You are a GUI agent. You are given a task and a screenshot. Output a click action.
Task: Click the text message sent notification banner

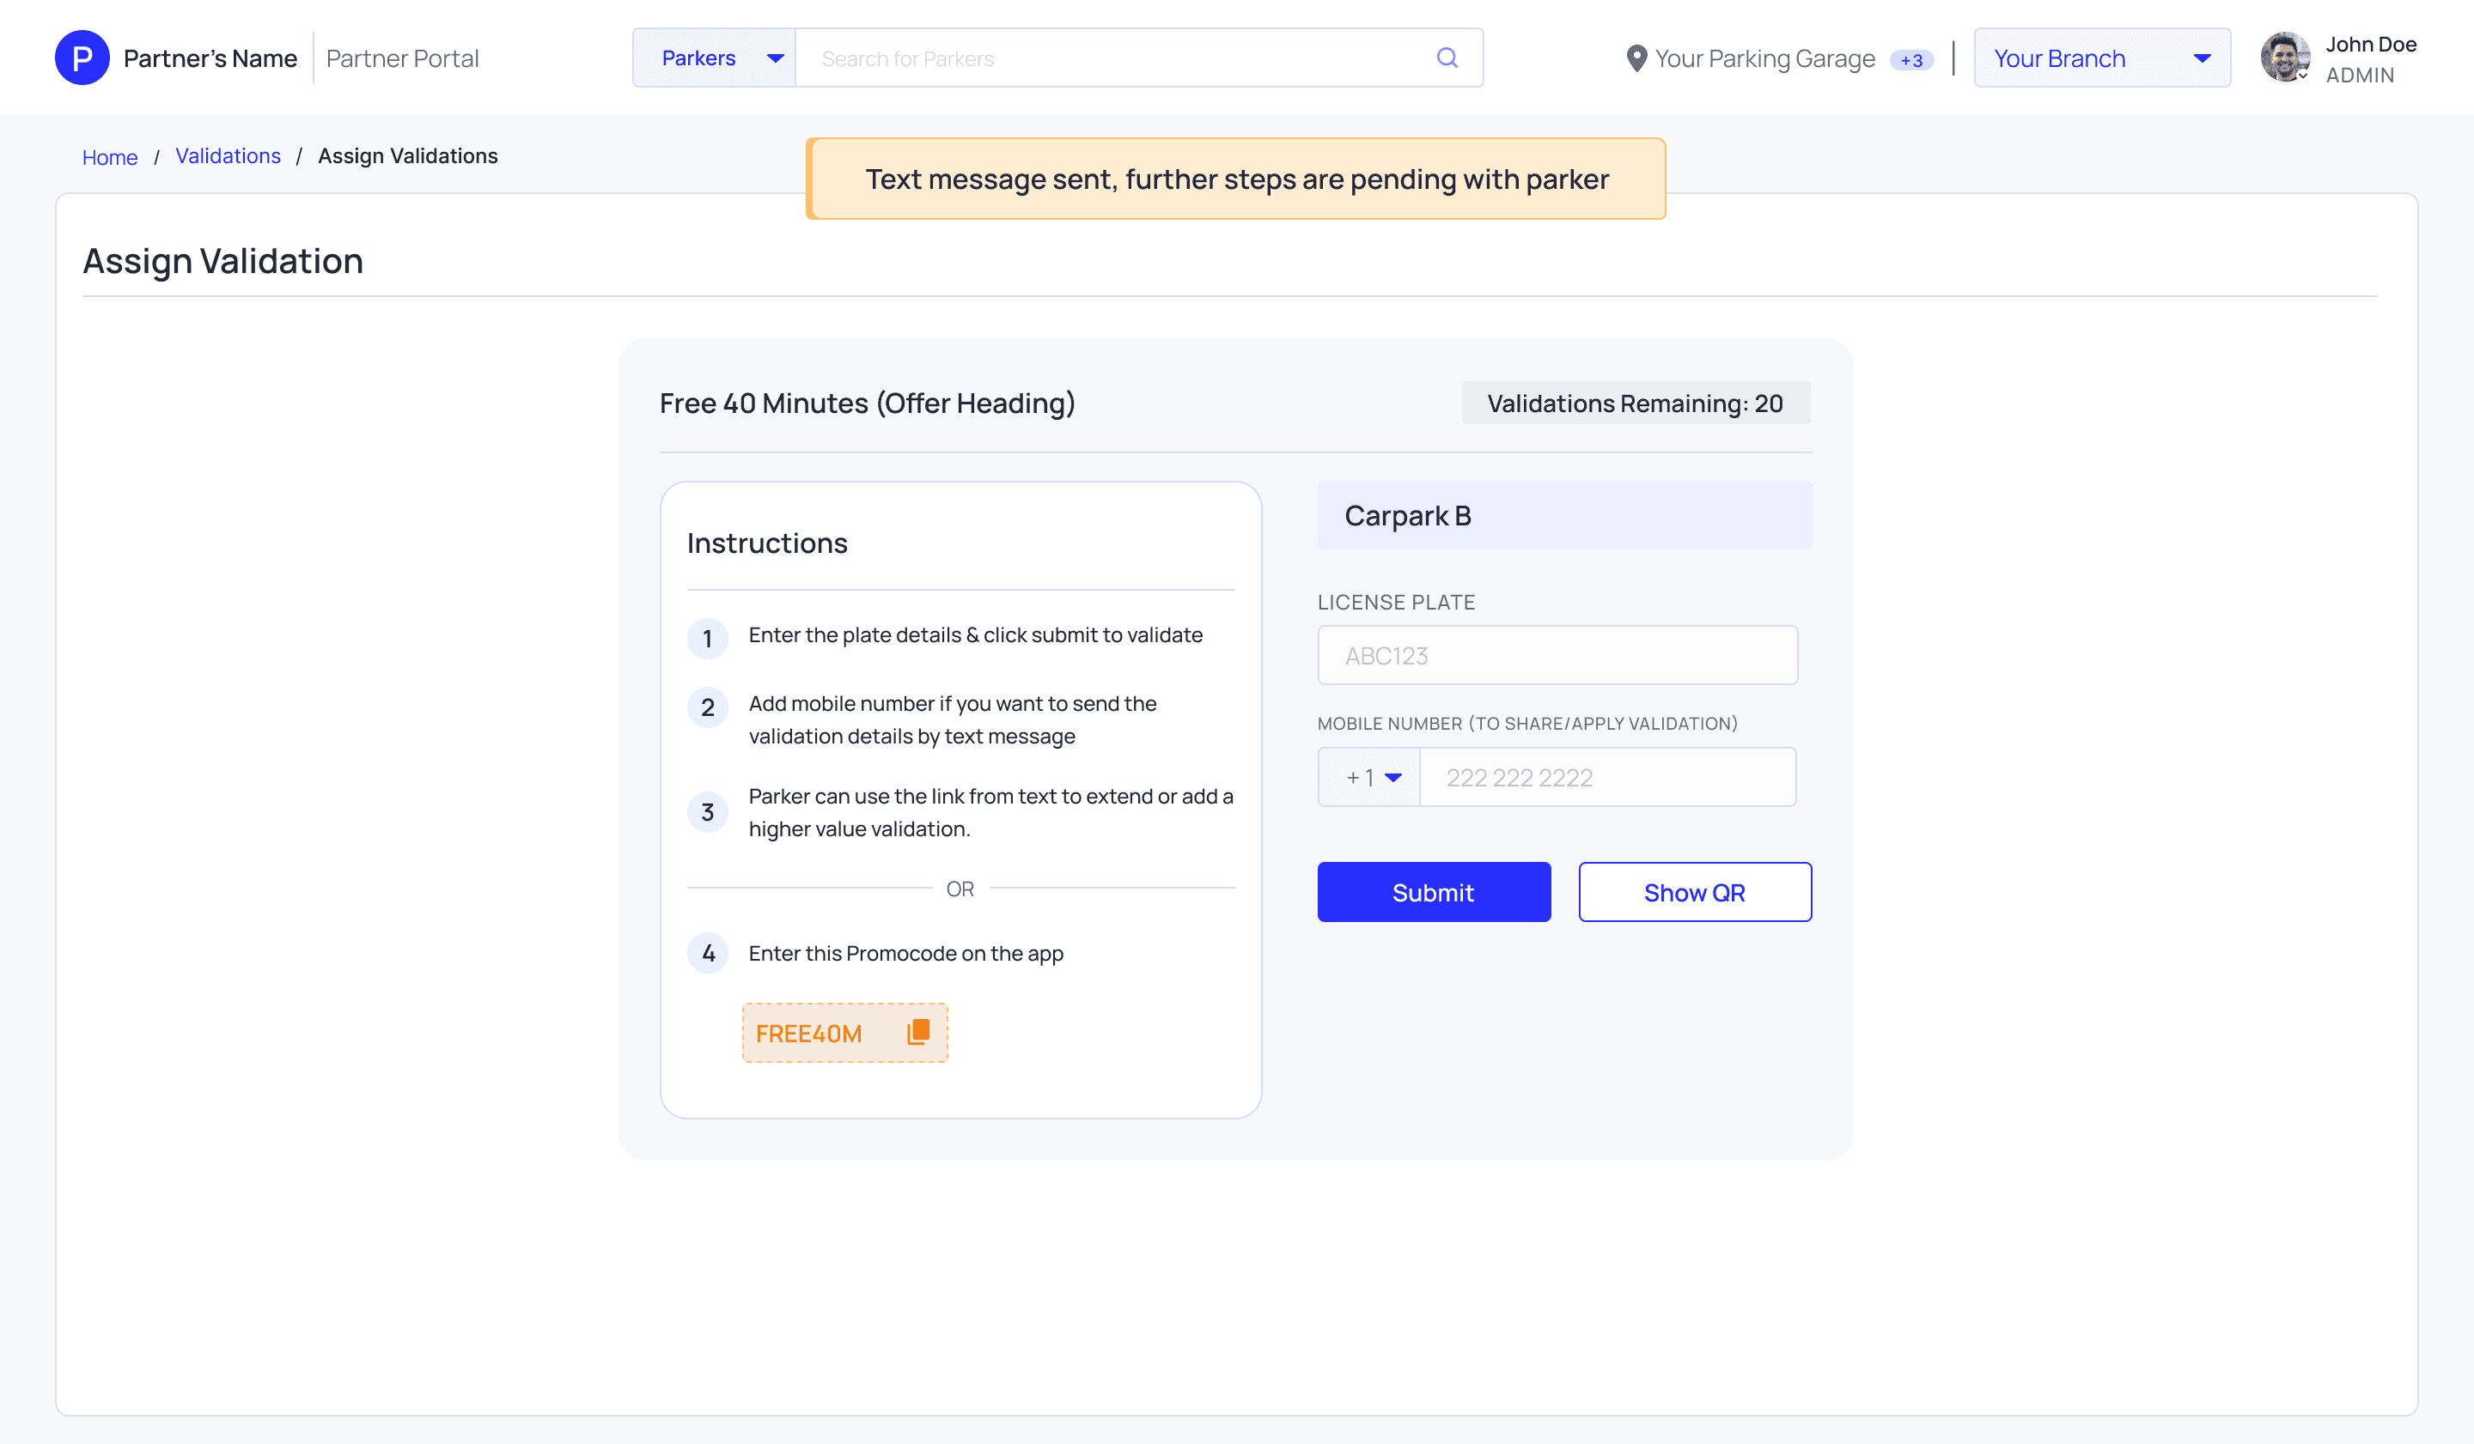click(x=1236, y=179)
